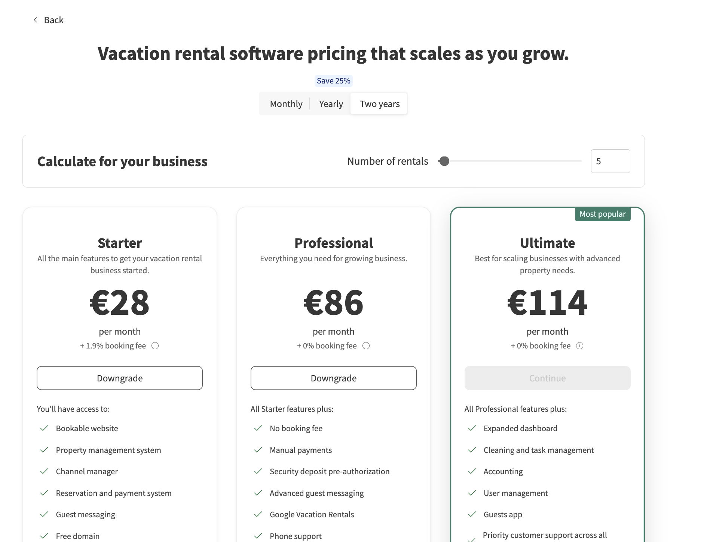Click the Save 25% badge
Image resolution: width=704 pixels, height=542 pixels.
point(333,81)
